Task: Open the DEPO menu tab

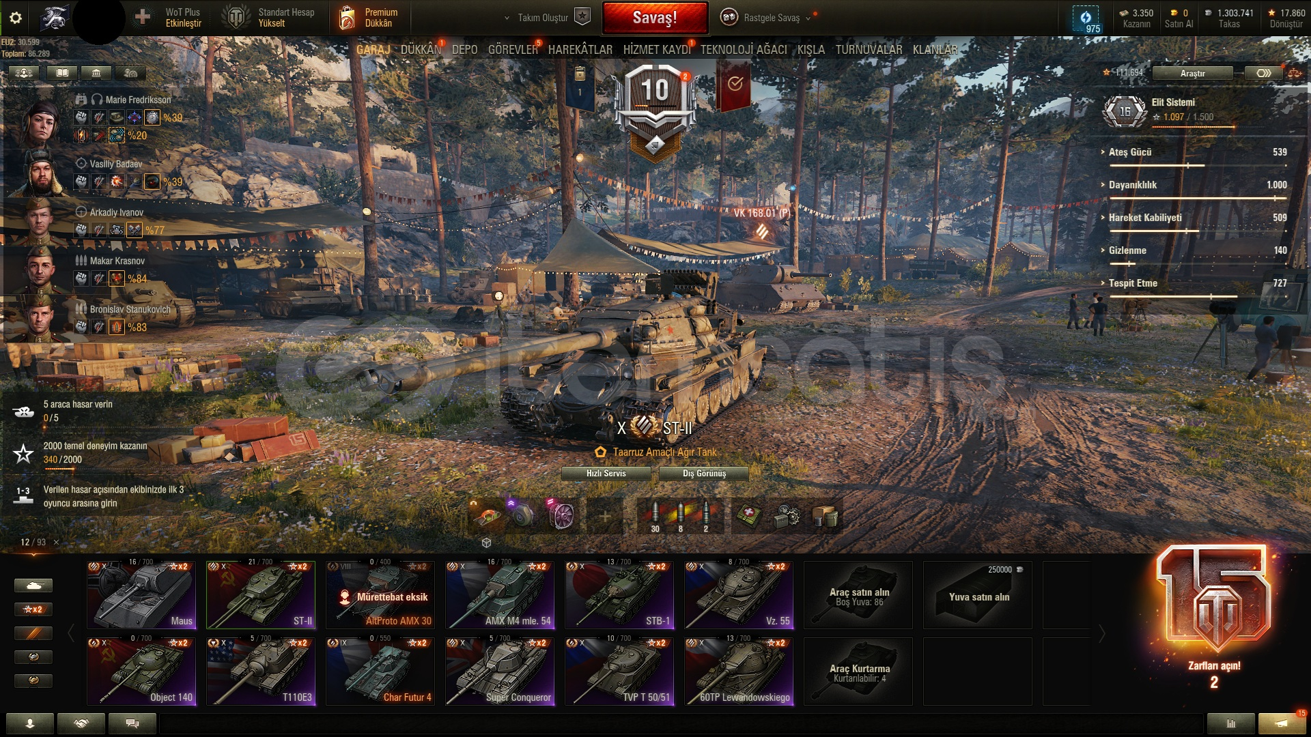Action: 464,50
